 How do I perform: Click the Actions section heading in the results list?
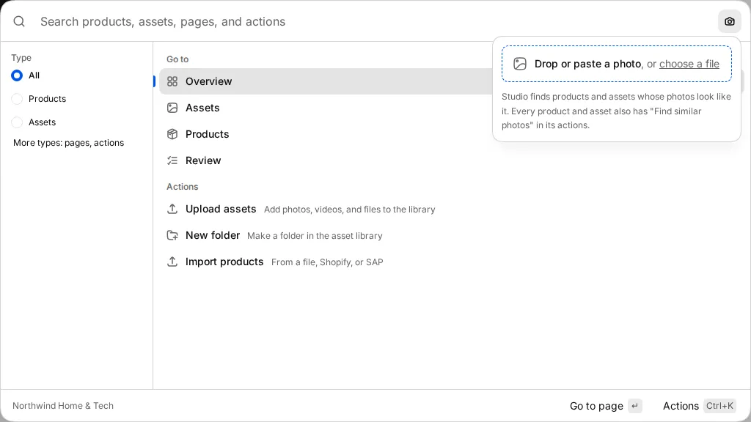click(183, 187)
